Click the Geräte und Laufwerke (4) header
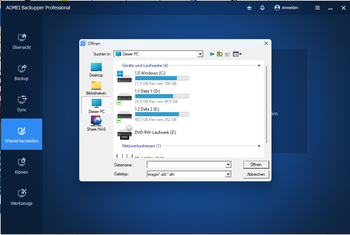The height and width of the screenshot is (235, 350). [x=145, y=66]
